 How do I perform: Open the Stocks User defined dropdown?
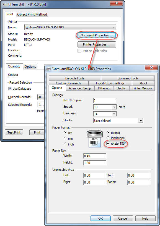pyautogui.click(x=141, y=121)
